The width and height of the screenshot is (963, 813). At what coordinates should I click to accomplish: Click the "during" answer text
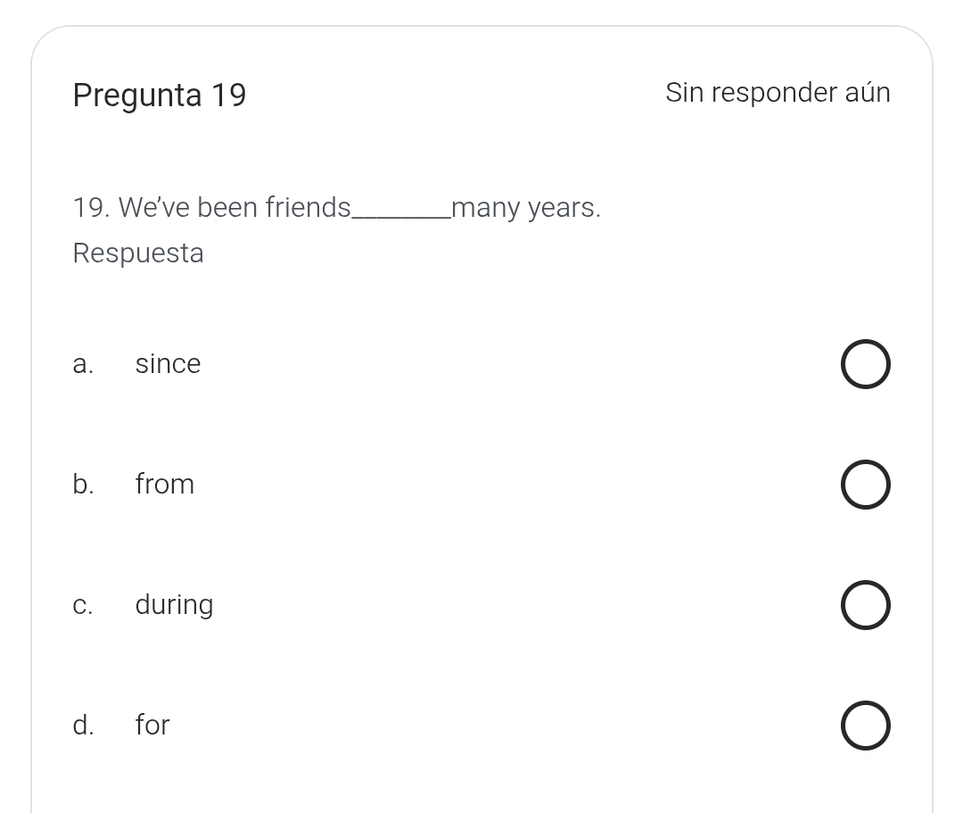(174, 605)
